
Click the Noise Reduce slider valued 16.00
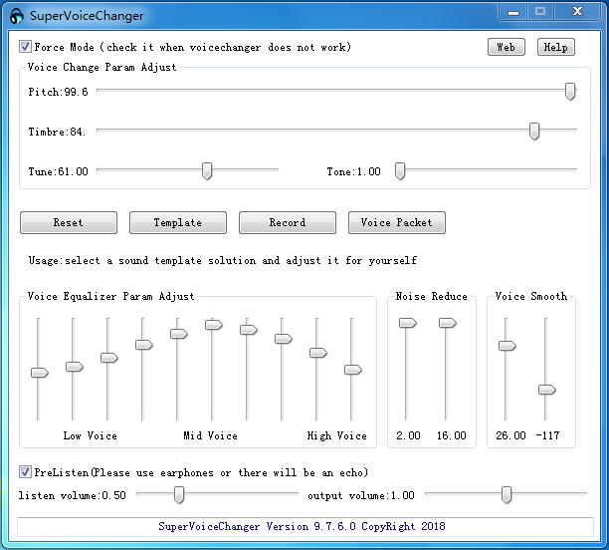(x=447, y=323)
